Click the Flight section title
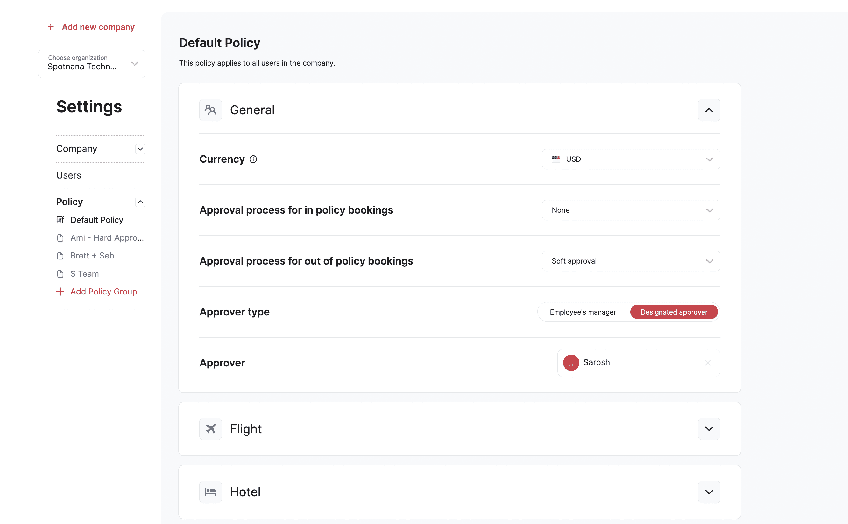This screenshot has width=848, height=524. point(246,429)
